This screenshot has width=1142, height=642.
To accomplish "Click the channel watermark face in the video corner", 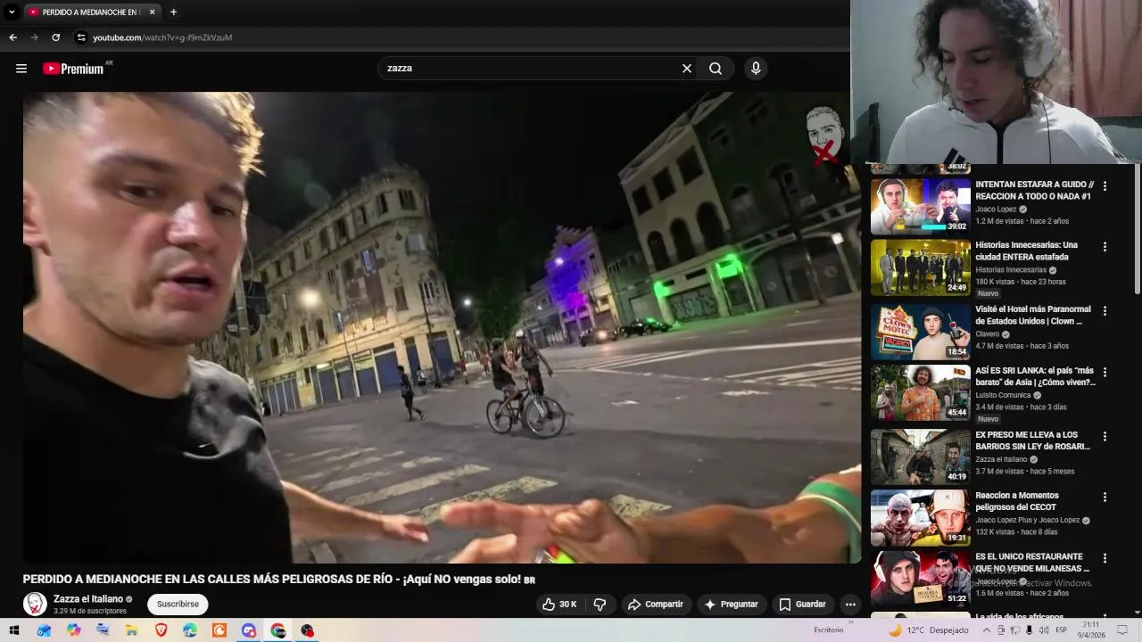I will click(825, 136).
